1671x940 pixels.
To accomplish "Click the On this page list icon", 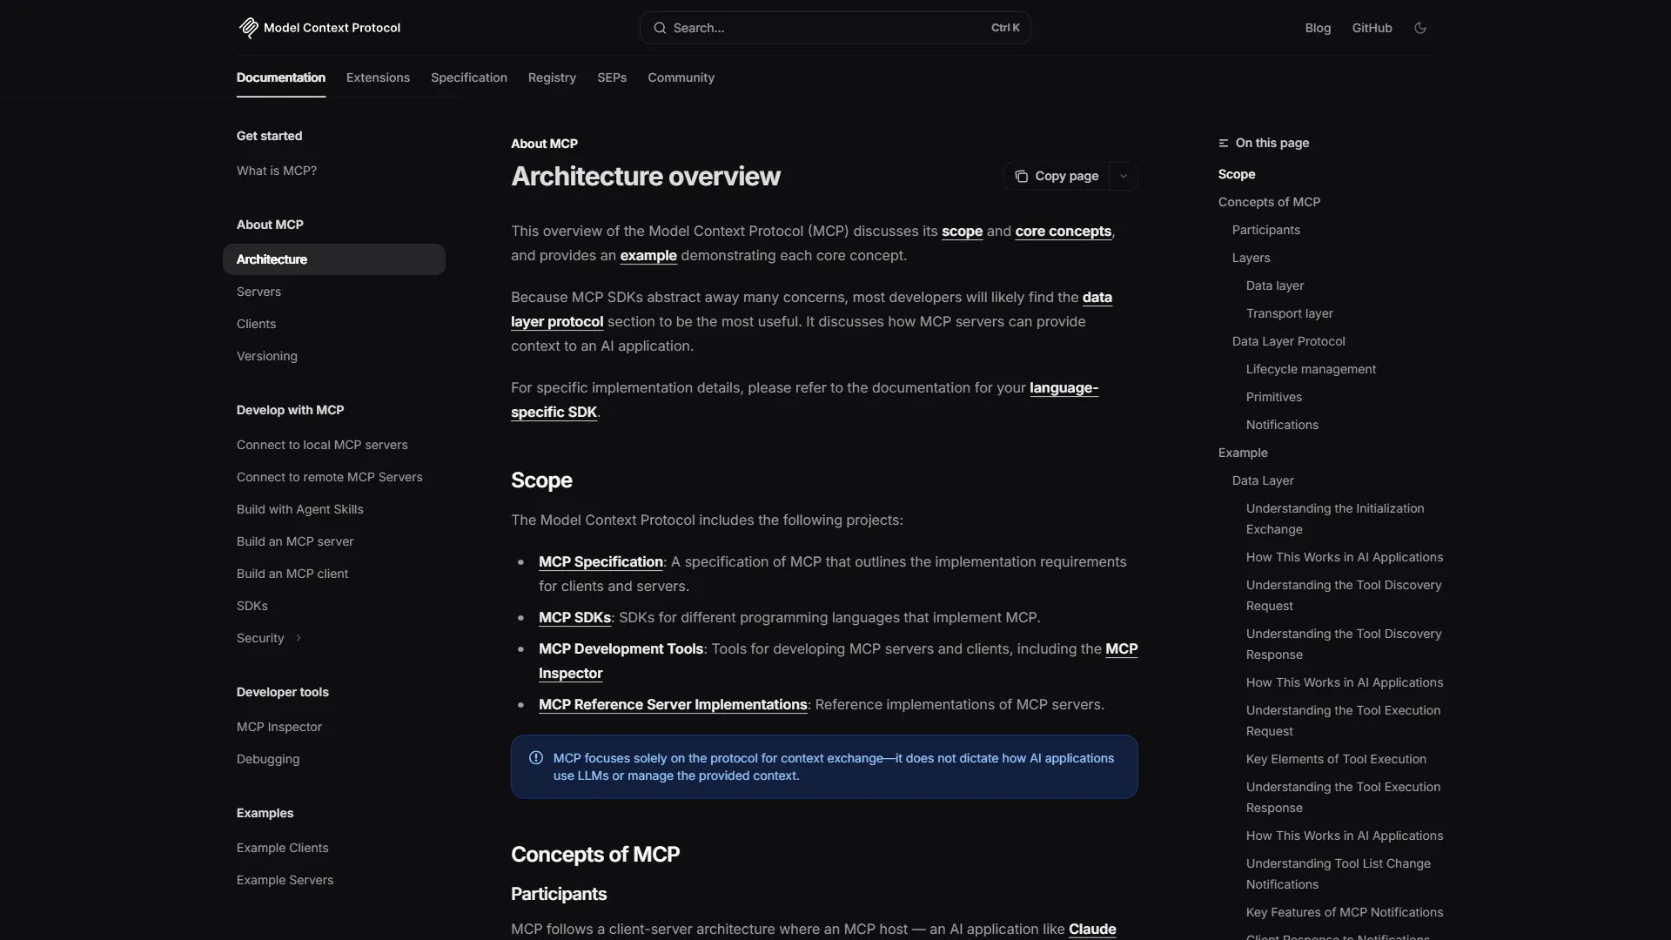I will [x=1224, y=143].
